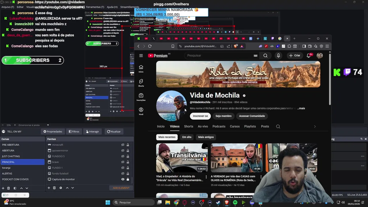Open Spotify in Windows taskbar

235,202
